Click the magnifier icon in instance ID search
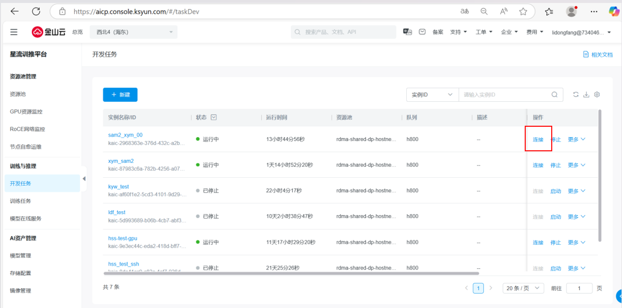This screenshot has height=308, width=622. pyautogui.click(x=555, y=95)
